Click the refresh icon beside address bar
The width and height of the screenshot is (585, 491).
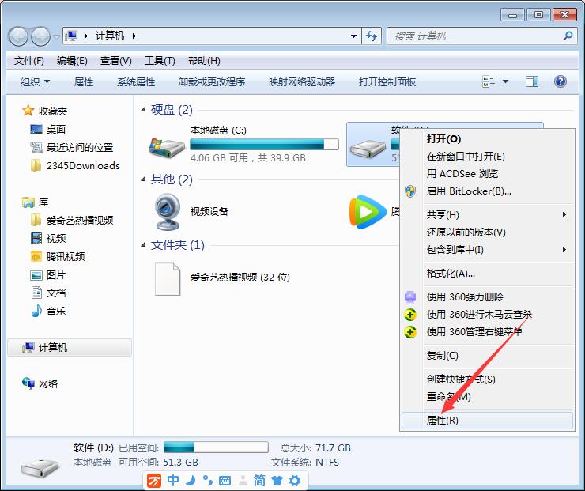point(372,36)
